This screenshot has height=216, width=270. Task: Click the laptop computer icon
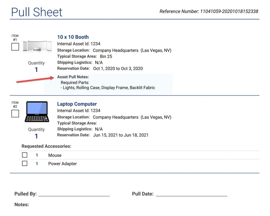[x=37, y=112]
